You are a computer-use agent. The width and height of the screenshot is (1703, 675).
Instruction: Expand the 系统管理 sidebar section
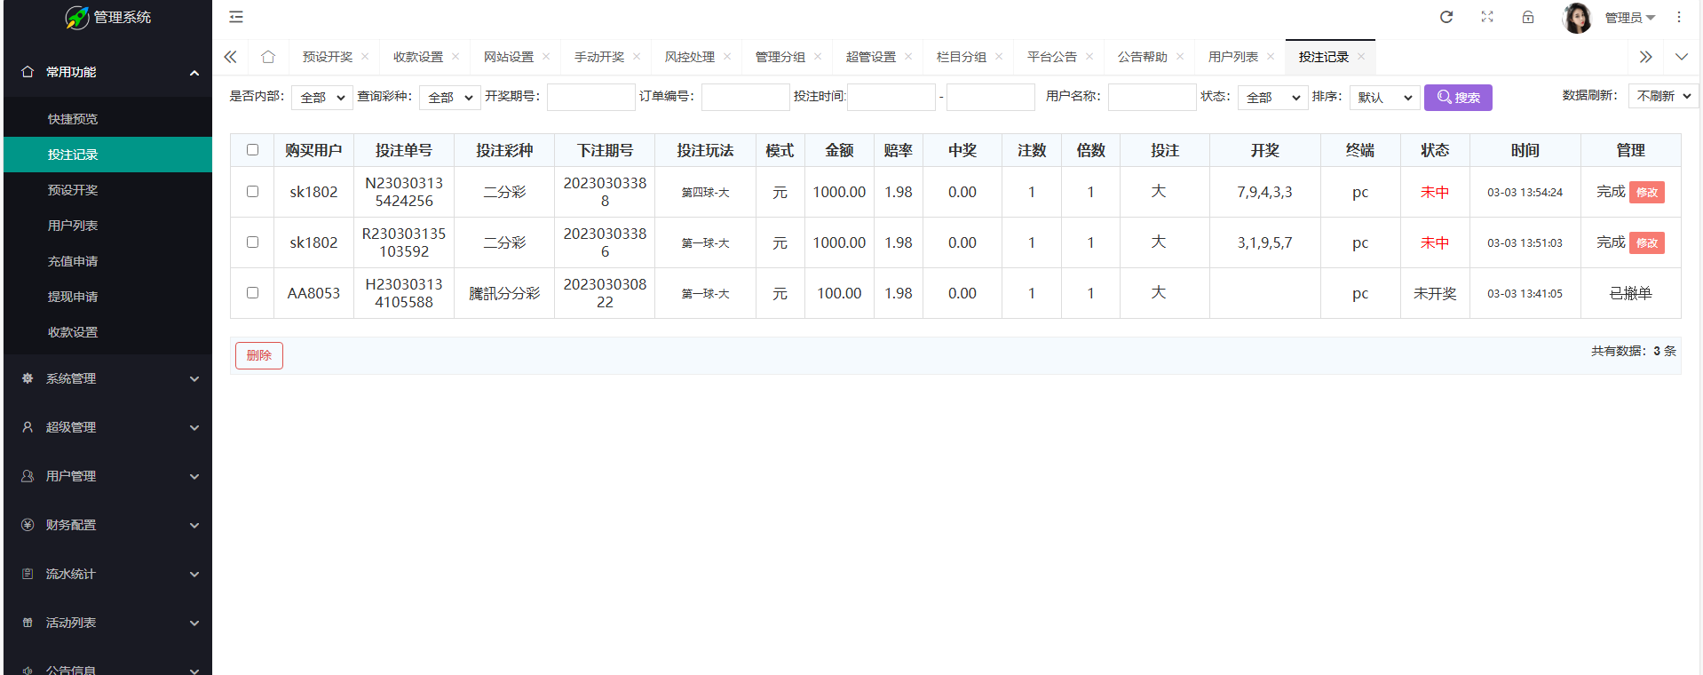tap(107, 378)
